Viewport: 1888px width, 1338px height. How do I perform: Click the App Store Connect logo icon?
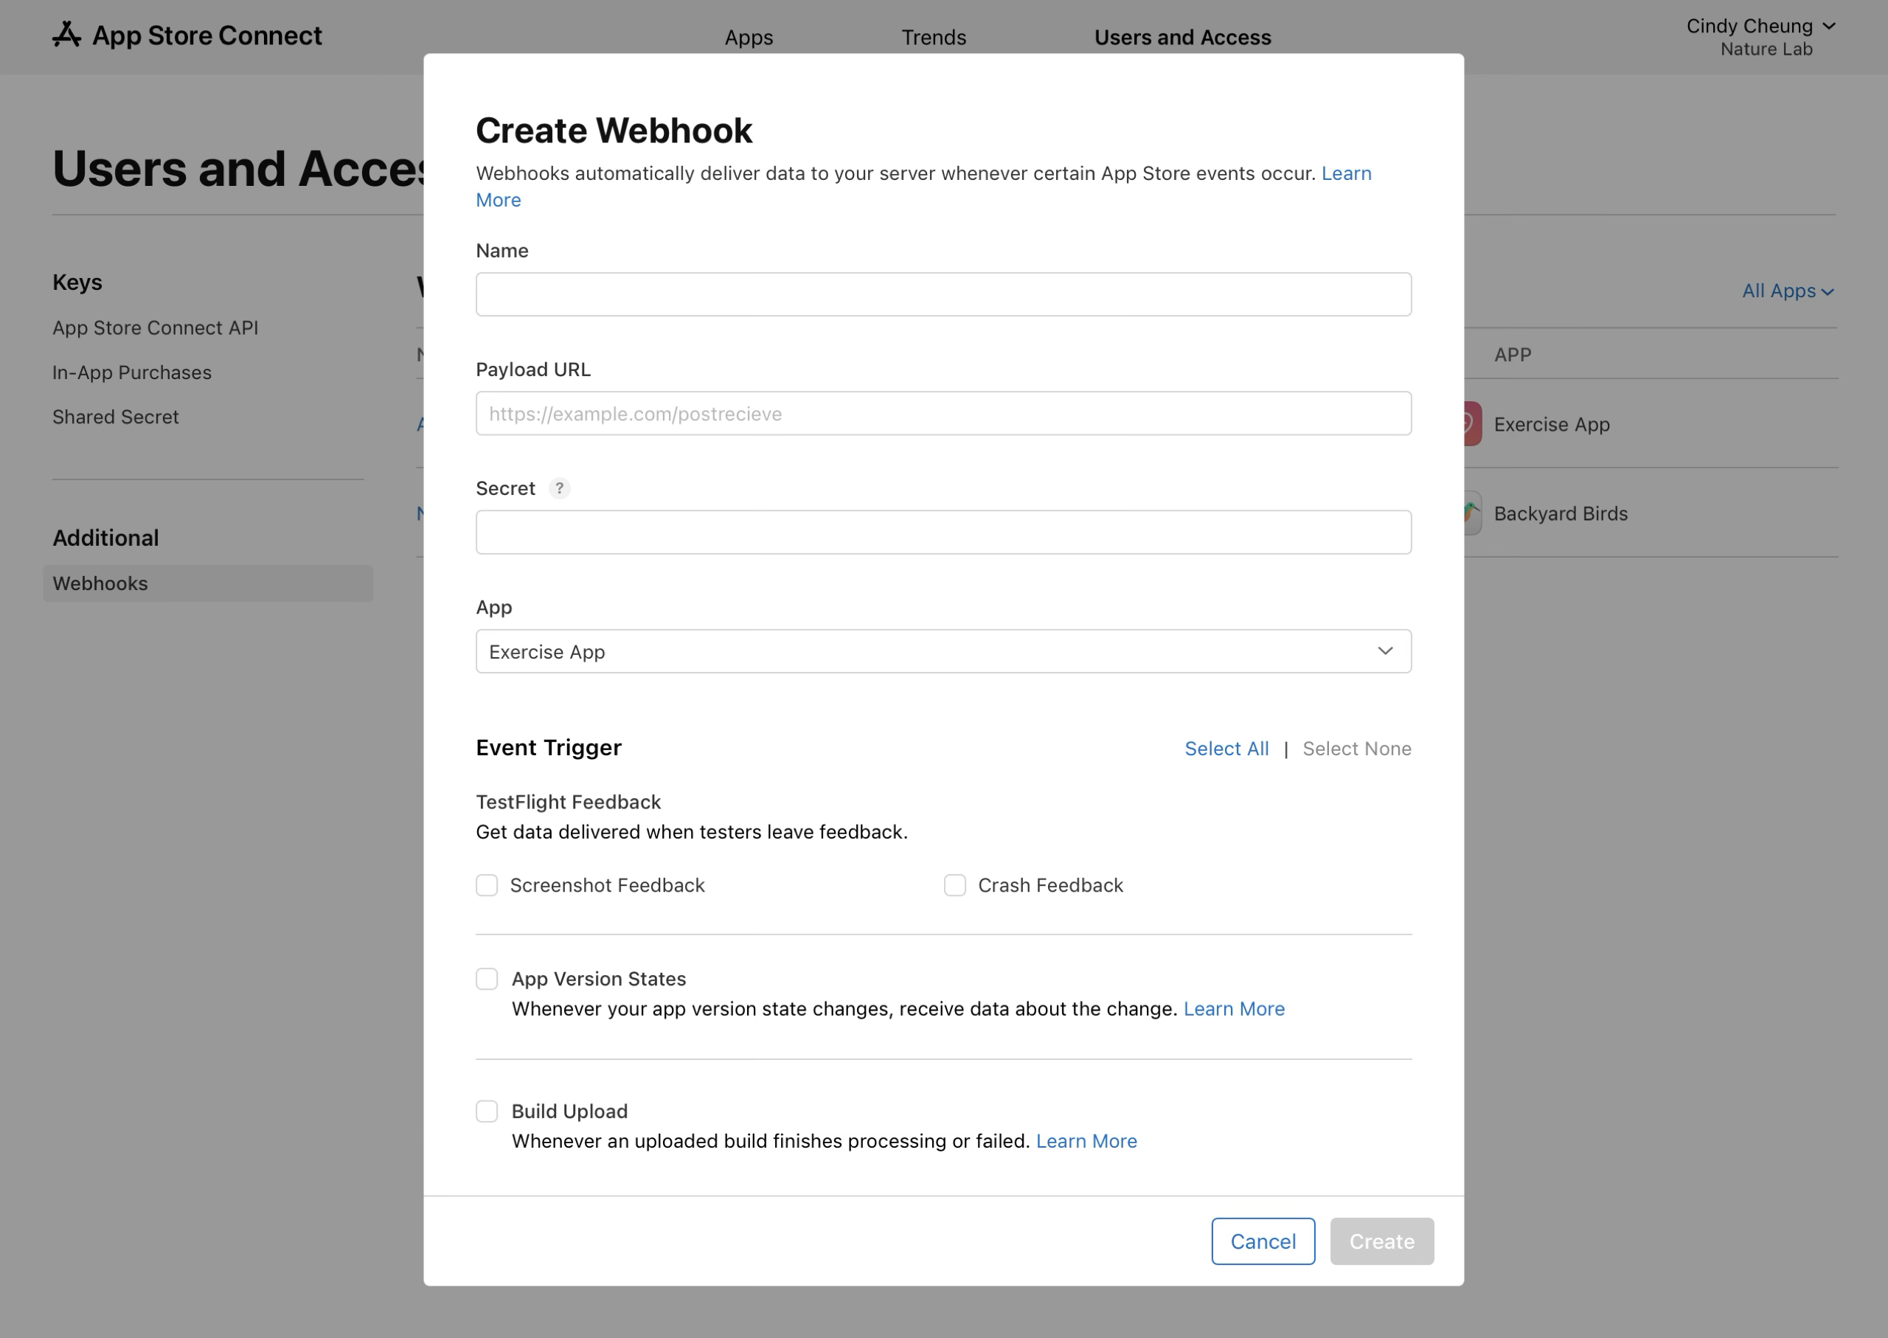pyautogui.click(x=66, y=35)
